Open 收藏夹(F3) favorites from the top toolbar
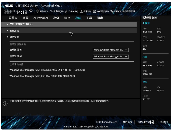 57,11
